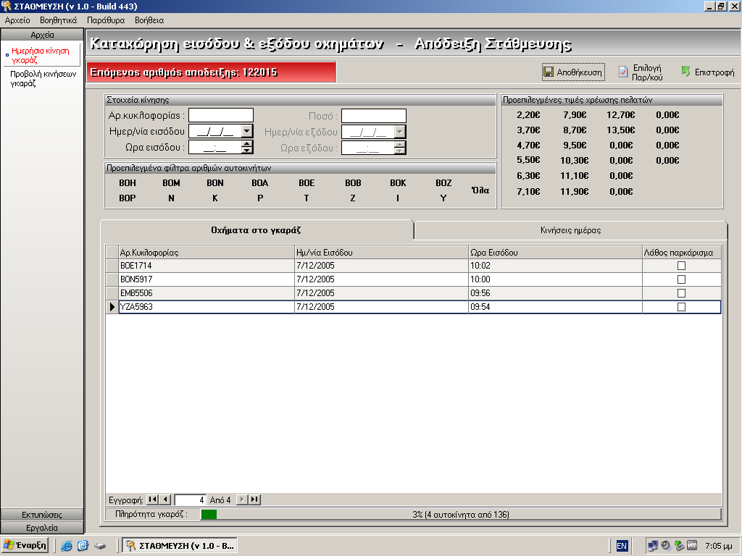Sort by Ωρα Εισόδου column header

click(555, 253)
